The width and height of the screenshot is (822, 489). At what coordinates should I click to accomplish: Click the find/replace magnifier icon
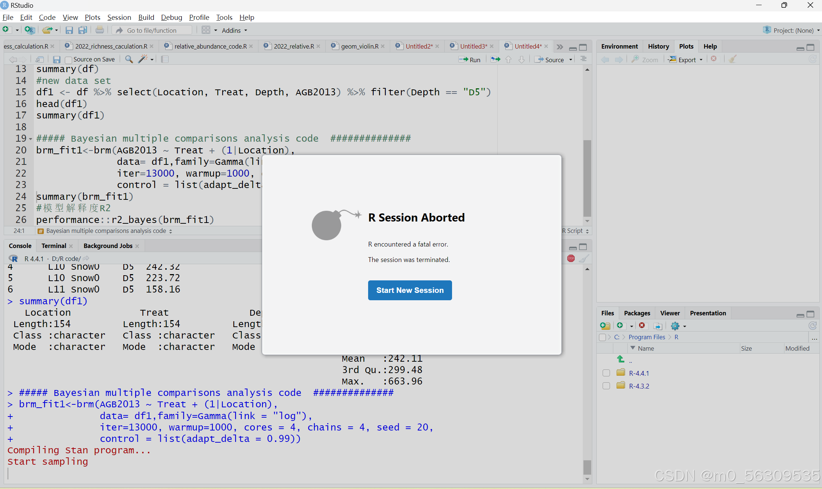(129, 59)
